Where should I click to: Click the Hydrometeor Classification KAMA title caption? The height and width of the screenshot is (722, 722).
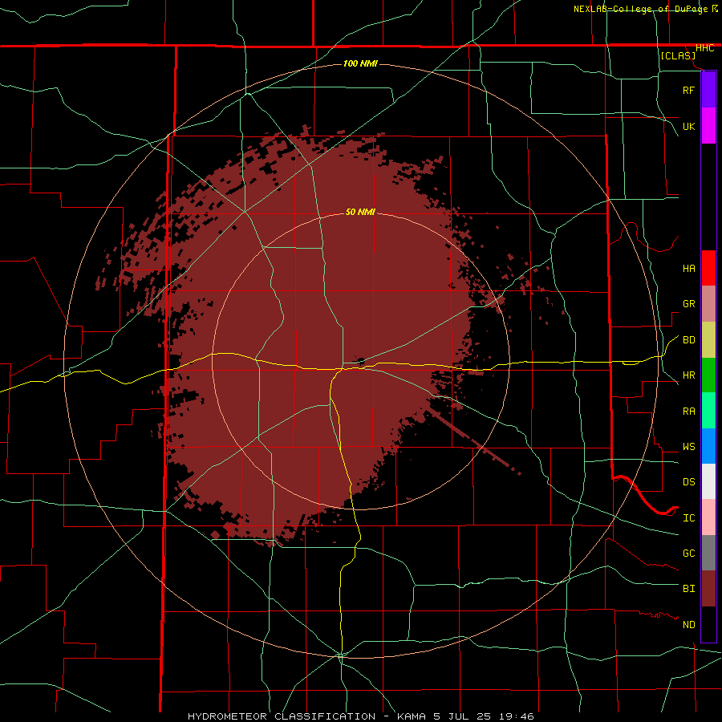360,716
